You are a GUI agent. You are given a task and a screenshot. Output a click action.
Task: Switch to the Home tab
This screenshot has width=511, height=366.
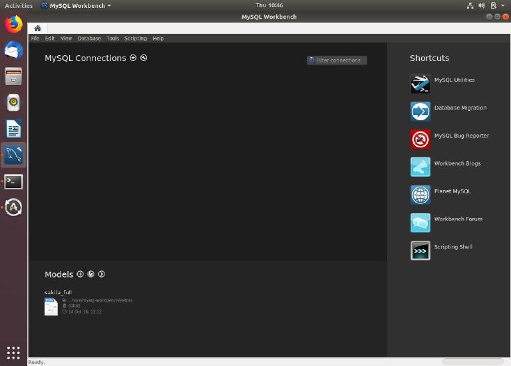(x=37, y=28)
